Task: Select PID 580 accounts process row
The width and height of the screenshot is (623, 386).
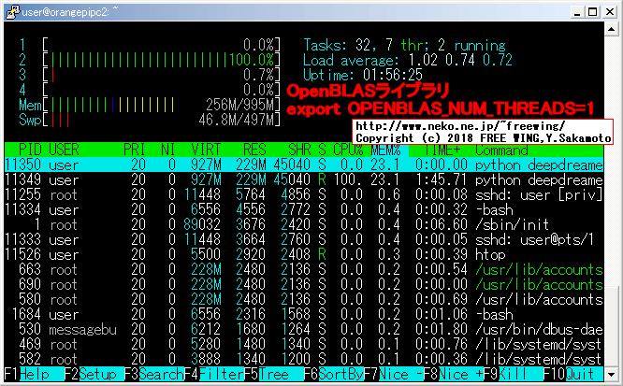Action: coord(304,299)
